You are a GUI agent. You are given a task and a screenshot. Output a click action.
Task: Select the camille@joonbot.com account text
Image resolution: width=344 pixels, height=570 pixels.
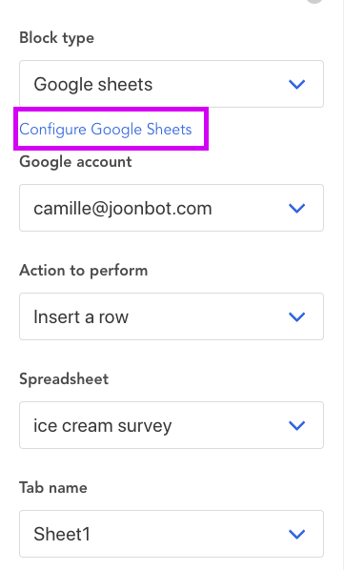pyautogui.click(x=123, y=209)
